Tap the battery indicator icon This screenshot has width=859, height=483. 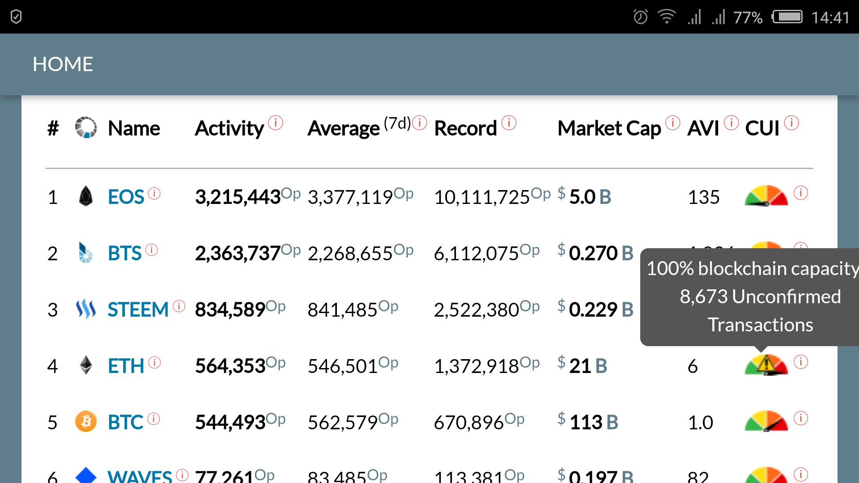[x=787, y=17]
